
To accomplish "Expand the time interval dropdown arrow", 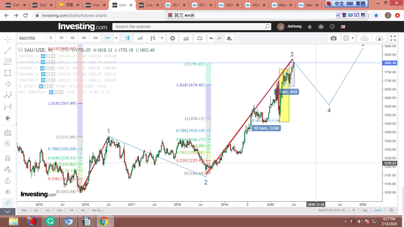I will 116,38.
